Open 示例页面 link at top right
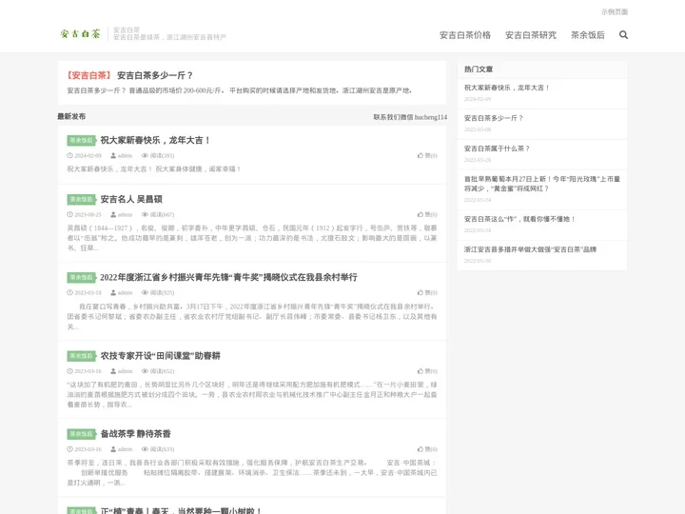 (615, 11)
